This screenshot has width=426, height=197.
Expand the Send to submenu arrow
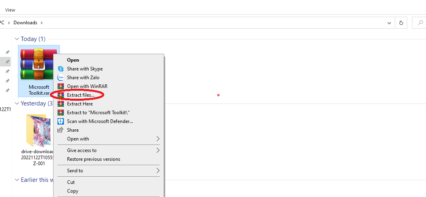pyautogui.click(x=158, y=171)
